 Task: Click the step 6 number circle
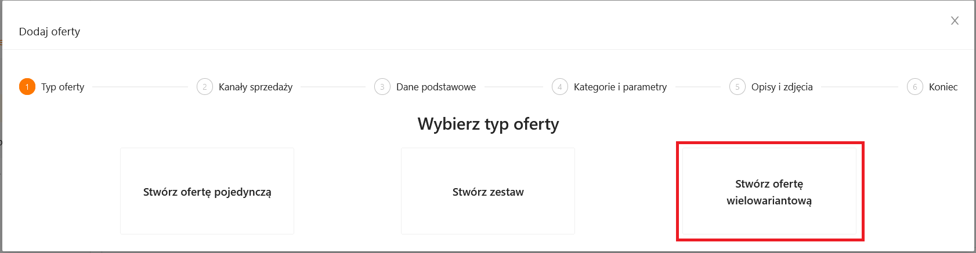click(x=915, y=87)
